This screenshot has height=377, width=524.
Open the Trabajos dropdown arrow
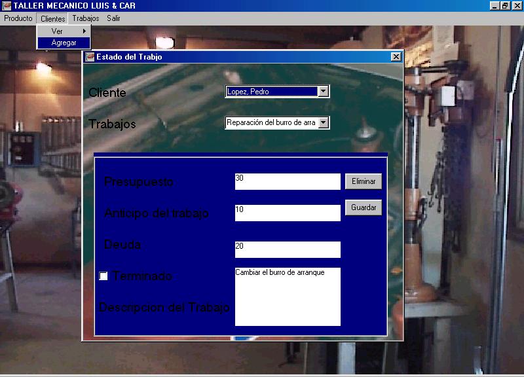[323, 122]
